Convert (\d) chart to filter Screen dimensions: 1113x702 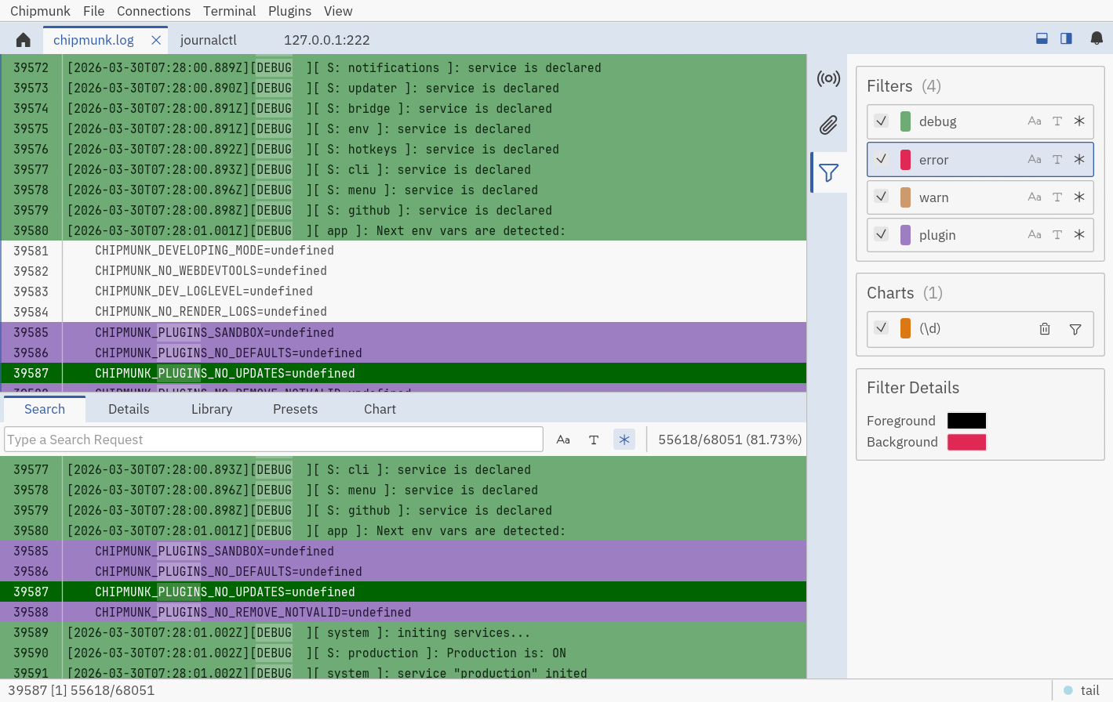(1075, 329)
